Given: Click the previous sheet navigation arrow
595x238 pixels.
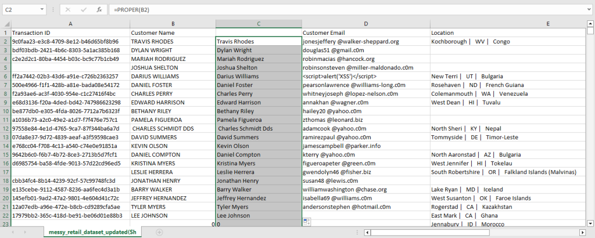Looking at the screenshot, I should point(14,232).
